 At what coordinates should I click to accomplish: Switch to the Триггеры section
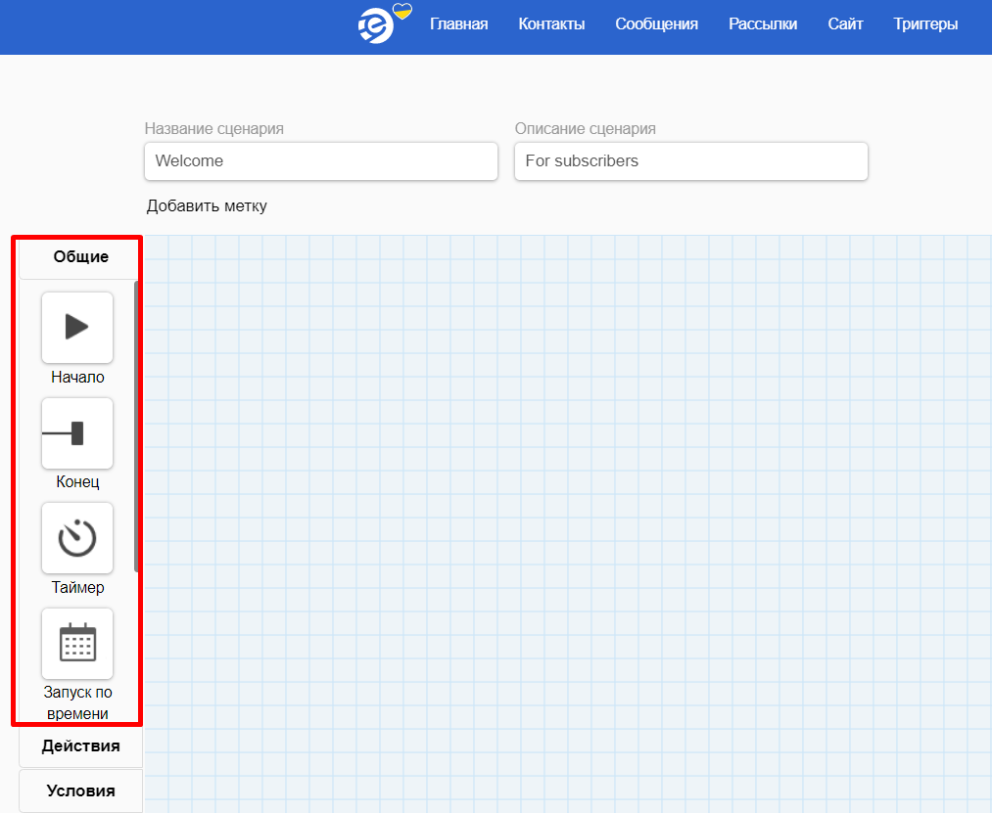925,24
